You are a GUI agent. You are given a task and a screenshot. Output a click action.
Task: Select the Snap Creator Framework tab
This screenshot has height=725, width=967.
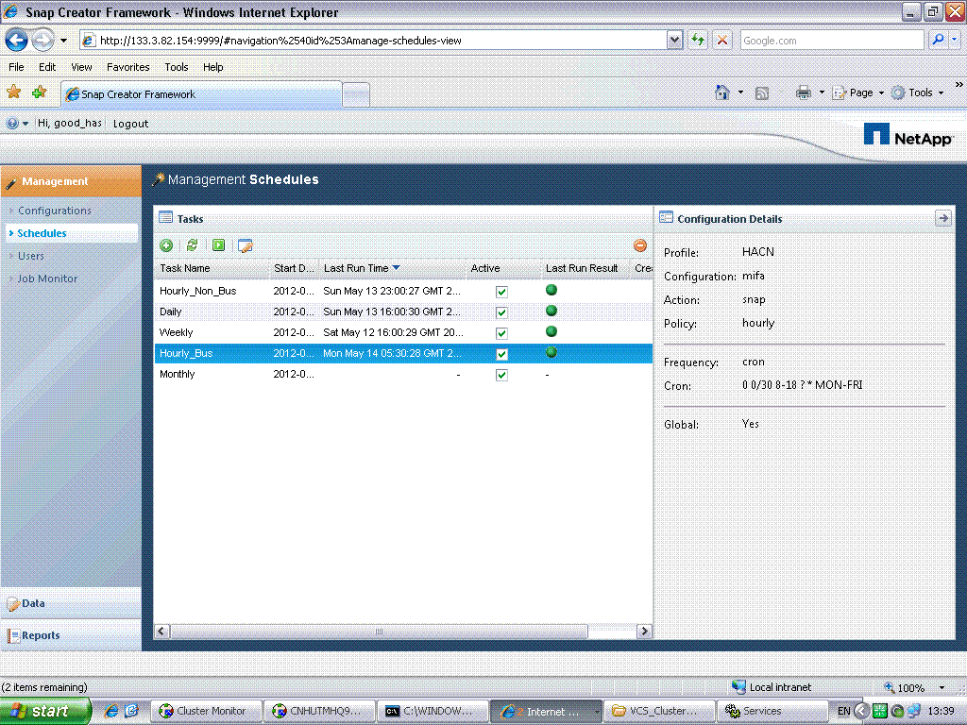[201, 94]
